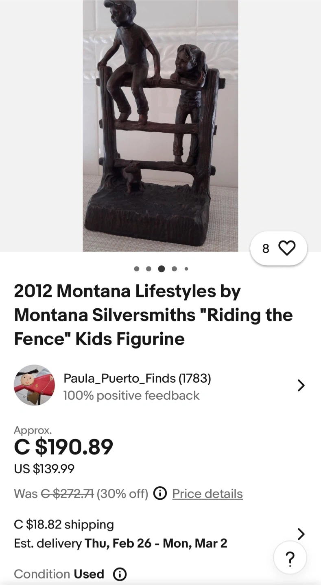The height and width of the screenshot is (585, 321).
Task: Click info icon next to Condition Used
Action: 120,574
